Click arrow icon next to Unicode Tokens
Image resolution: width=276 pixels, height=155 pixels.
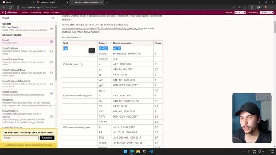[x=51, y=29]
